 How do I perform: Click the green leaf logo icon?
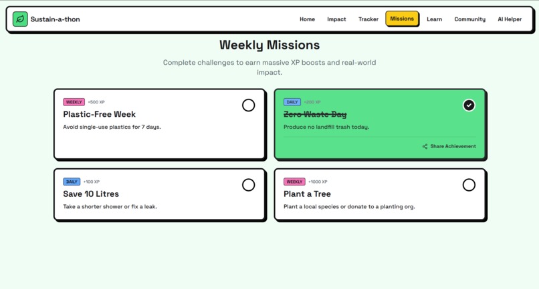(x=20, y=19)
